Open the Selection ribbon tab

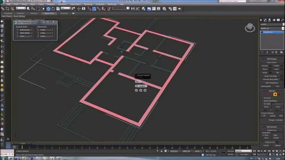pos(34,13)
